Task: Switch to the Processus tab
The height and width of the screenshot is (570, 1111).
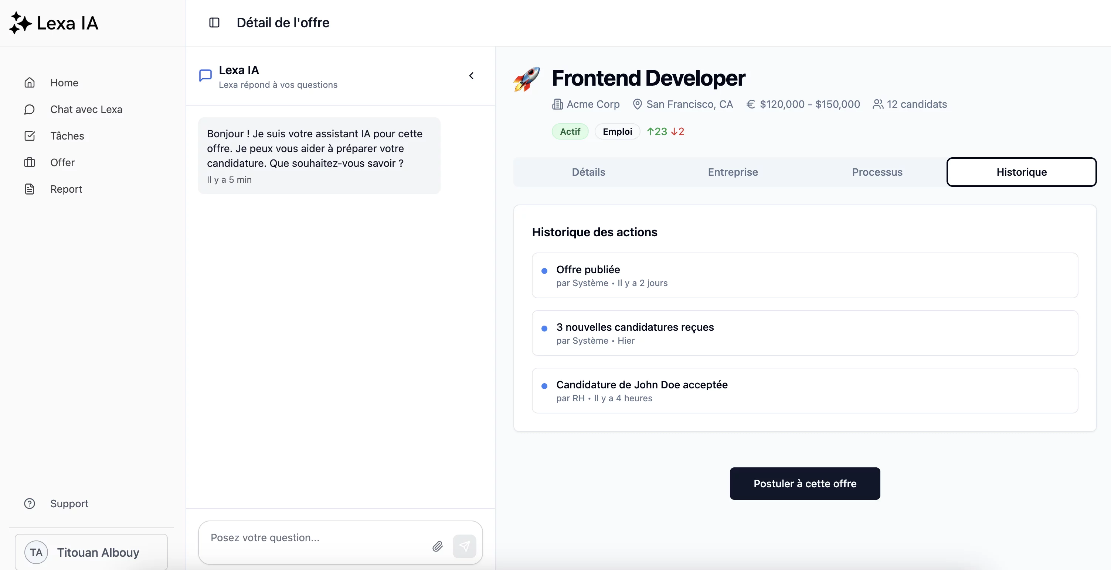Action: click(x=877, y=172)
